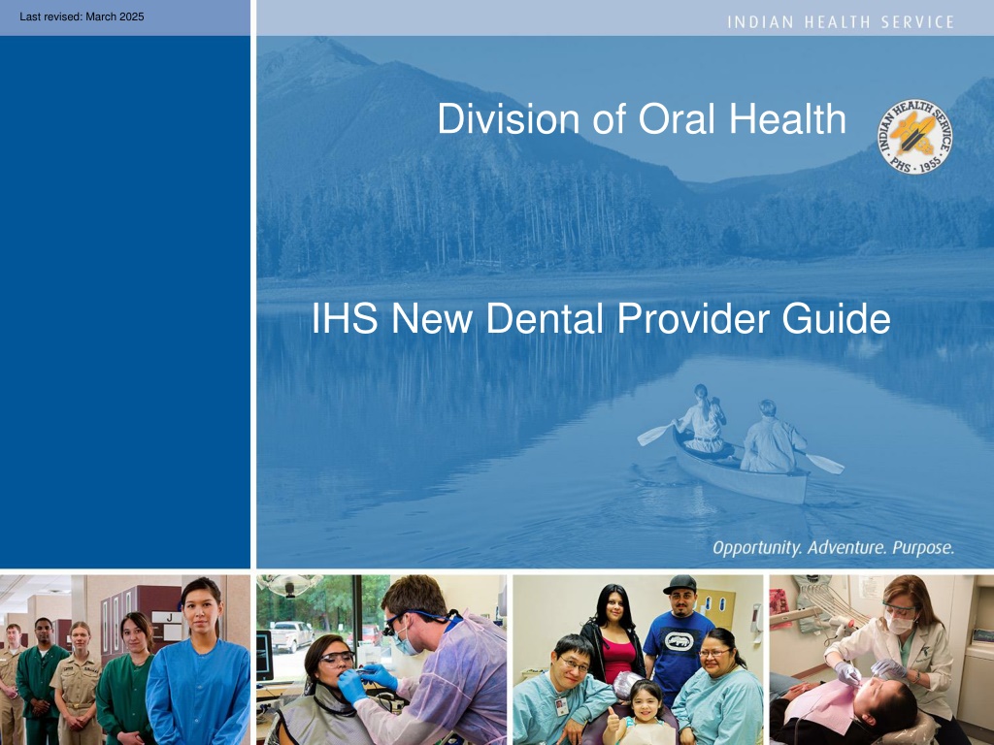The height and width of the screenshot is (745, 994).
Task: Click the Indian Health Service circular seal logo
Action: pos(914,137)
